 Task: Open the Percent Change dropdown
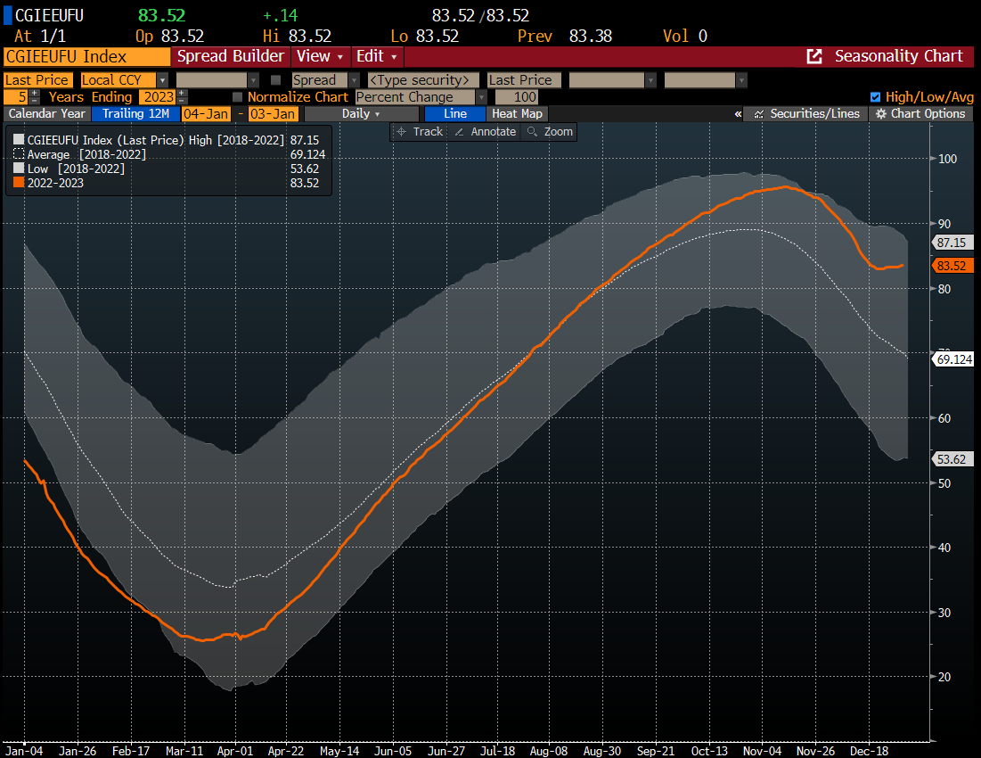click(421, 96)
